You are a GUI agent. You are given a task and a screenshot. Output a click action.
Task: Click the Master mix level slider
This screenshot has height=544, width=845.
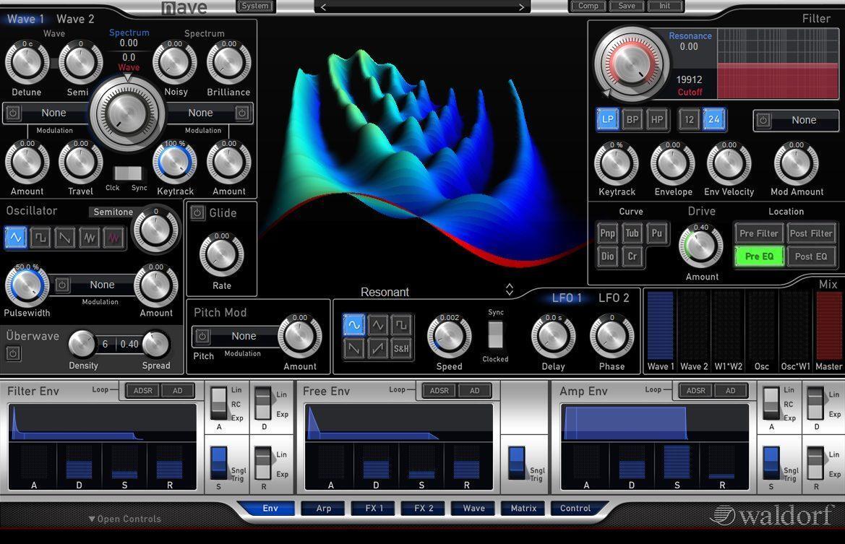[828, 325]
